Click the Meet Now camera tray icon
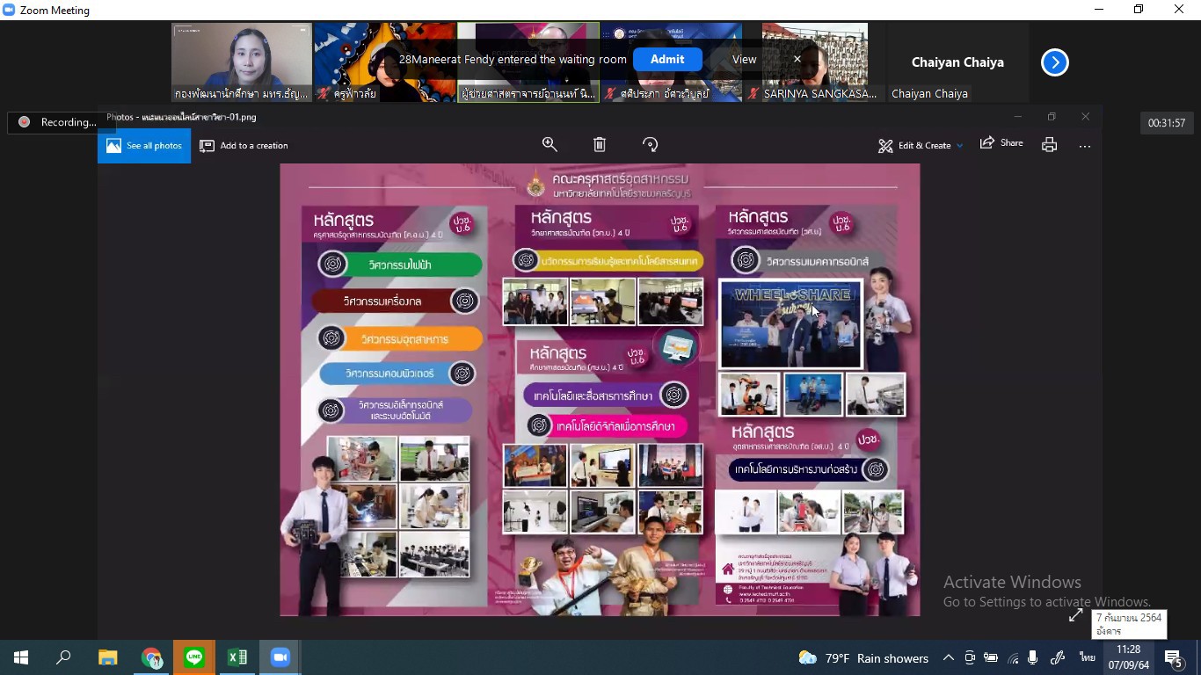 pyautogui.click(x=970, y=658)
